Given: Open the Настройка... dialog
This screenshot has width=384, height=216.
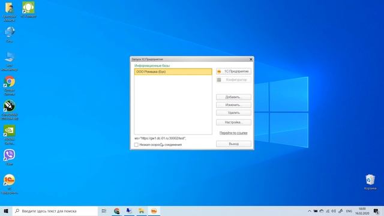Looking at the screenshot, I should [233, 122].
